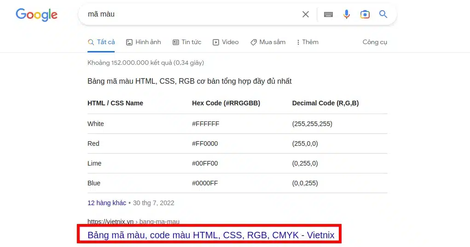
Task: Click the '12 hàng khác' link
Action: (107, 203)
